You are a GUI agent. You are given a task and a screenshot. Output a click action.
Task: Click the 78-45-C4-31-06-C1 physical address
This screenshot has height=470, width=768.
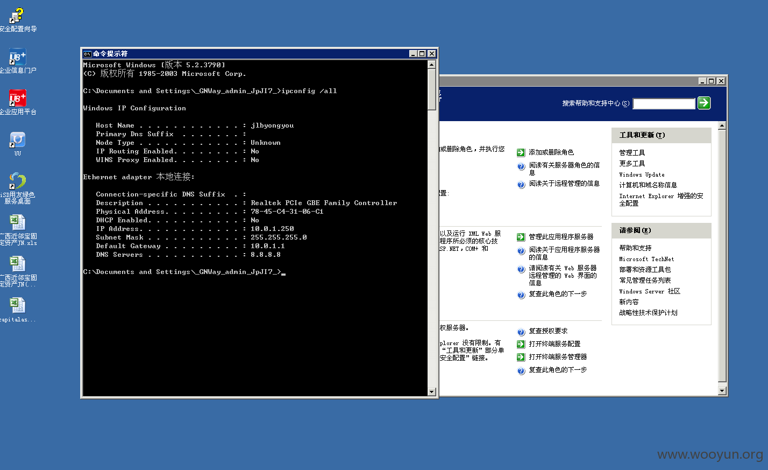pyautogui.click(x=287, y=212)
